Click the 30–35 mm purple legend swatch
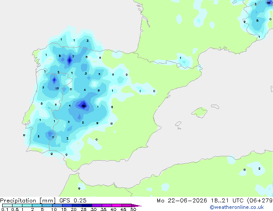 click(97, 205)
